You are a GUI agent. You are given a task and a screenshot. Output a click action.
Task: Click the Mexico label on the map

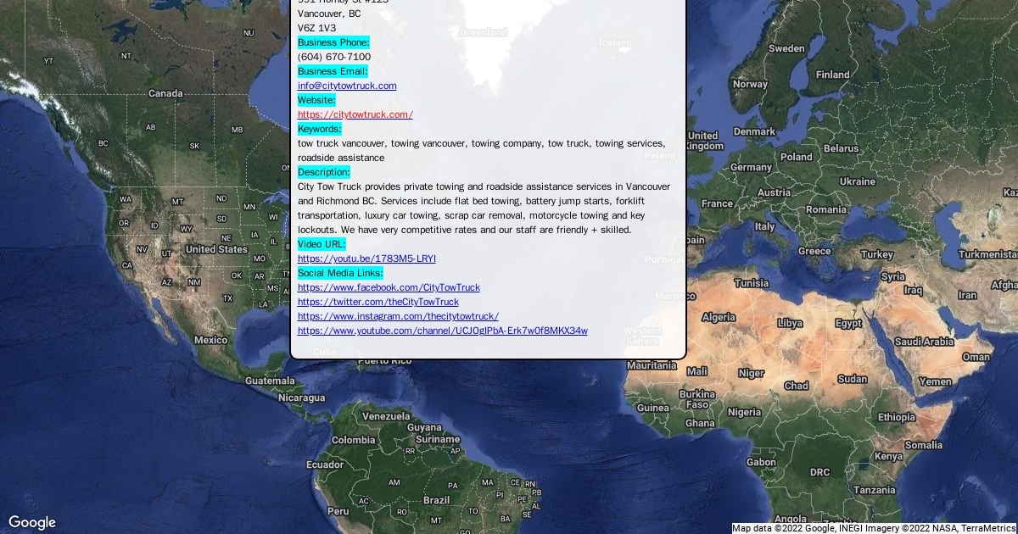pyautogui.click(x=210, y=340)
